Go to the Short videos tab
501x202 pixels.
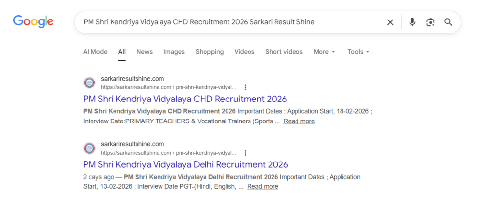pyautogui.click(x=284, y=52)
